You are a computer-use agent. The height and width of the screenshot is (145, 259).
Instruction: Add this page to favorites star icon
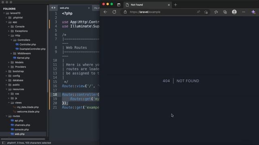[206, 12]
